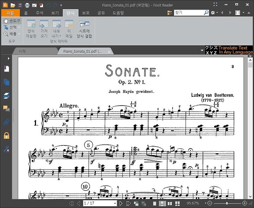Click the Foxit Reader logo icon
The width and height of the screenshot is (254, 208).
pyautogui.click(x=5, y=5)
